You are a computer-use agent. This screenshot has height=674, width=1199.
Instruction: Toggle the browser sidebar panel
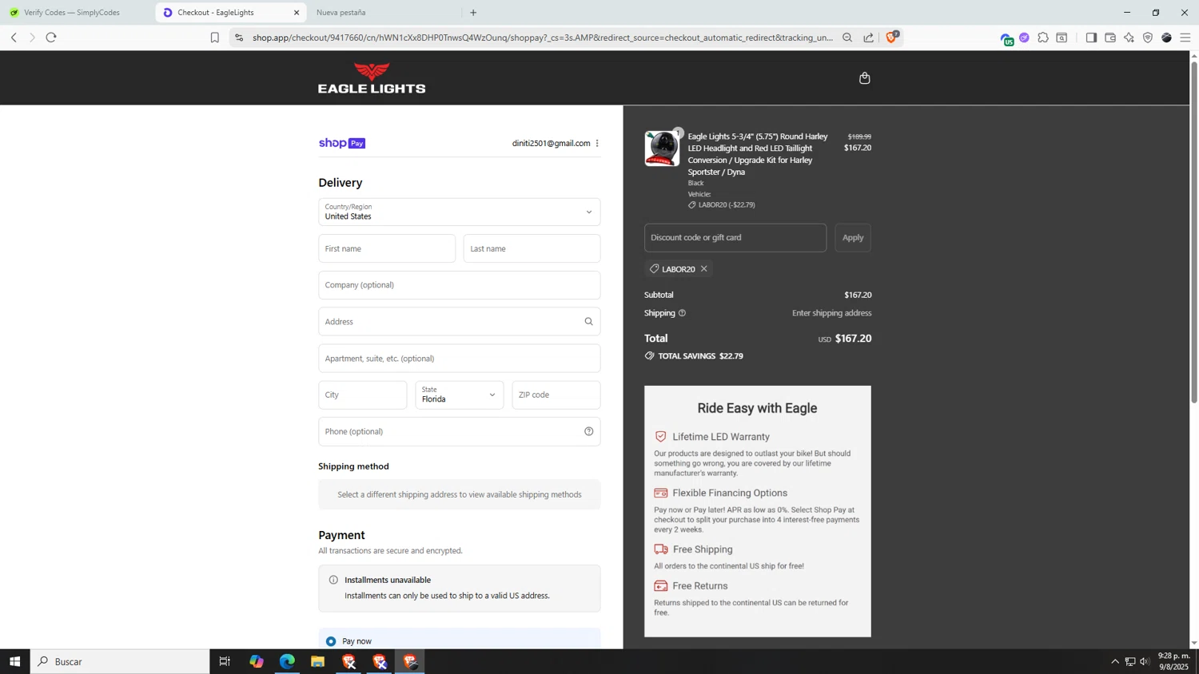click(x=1091, y=38)
